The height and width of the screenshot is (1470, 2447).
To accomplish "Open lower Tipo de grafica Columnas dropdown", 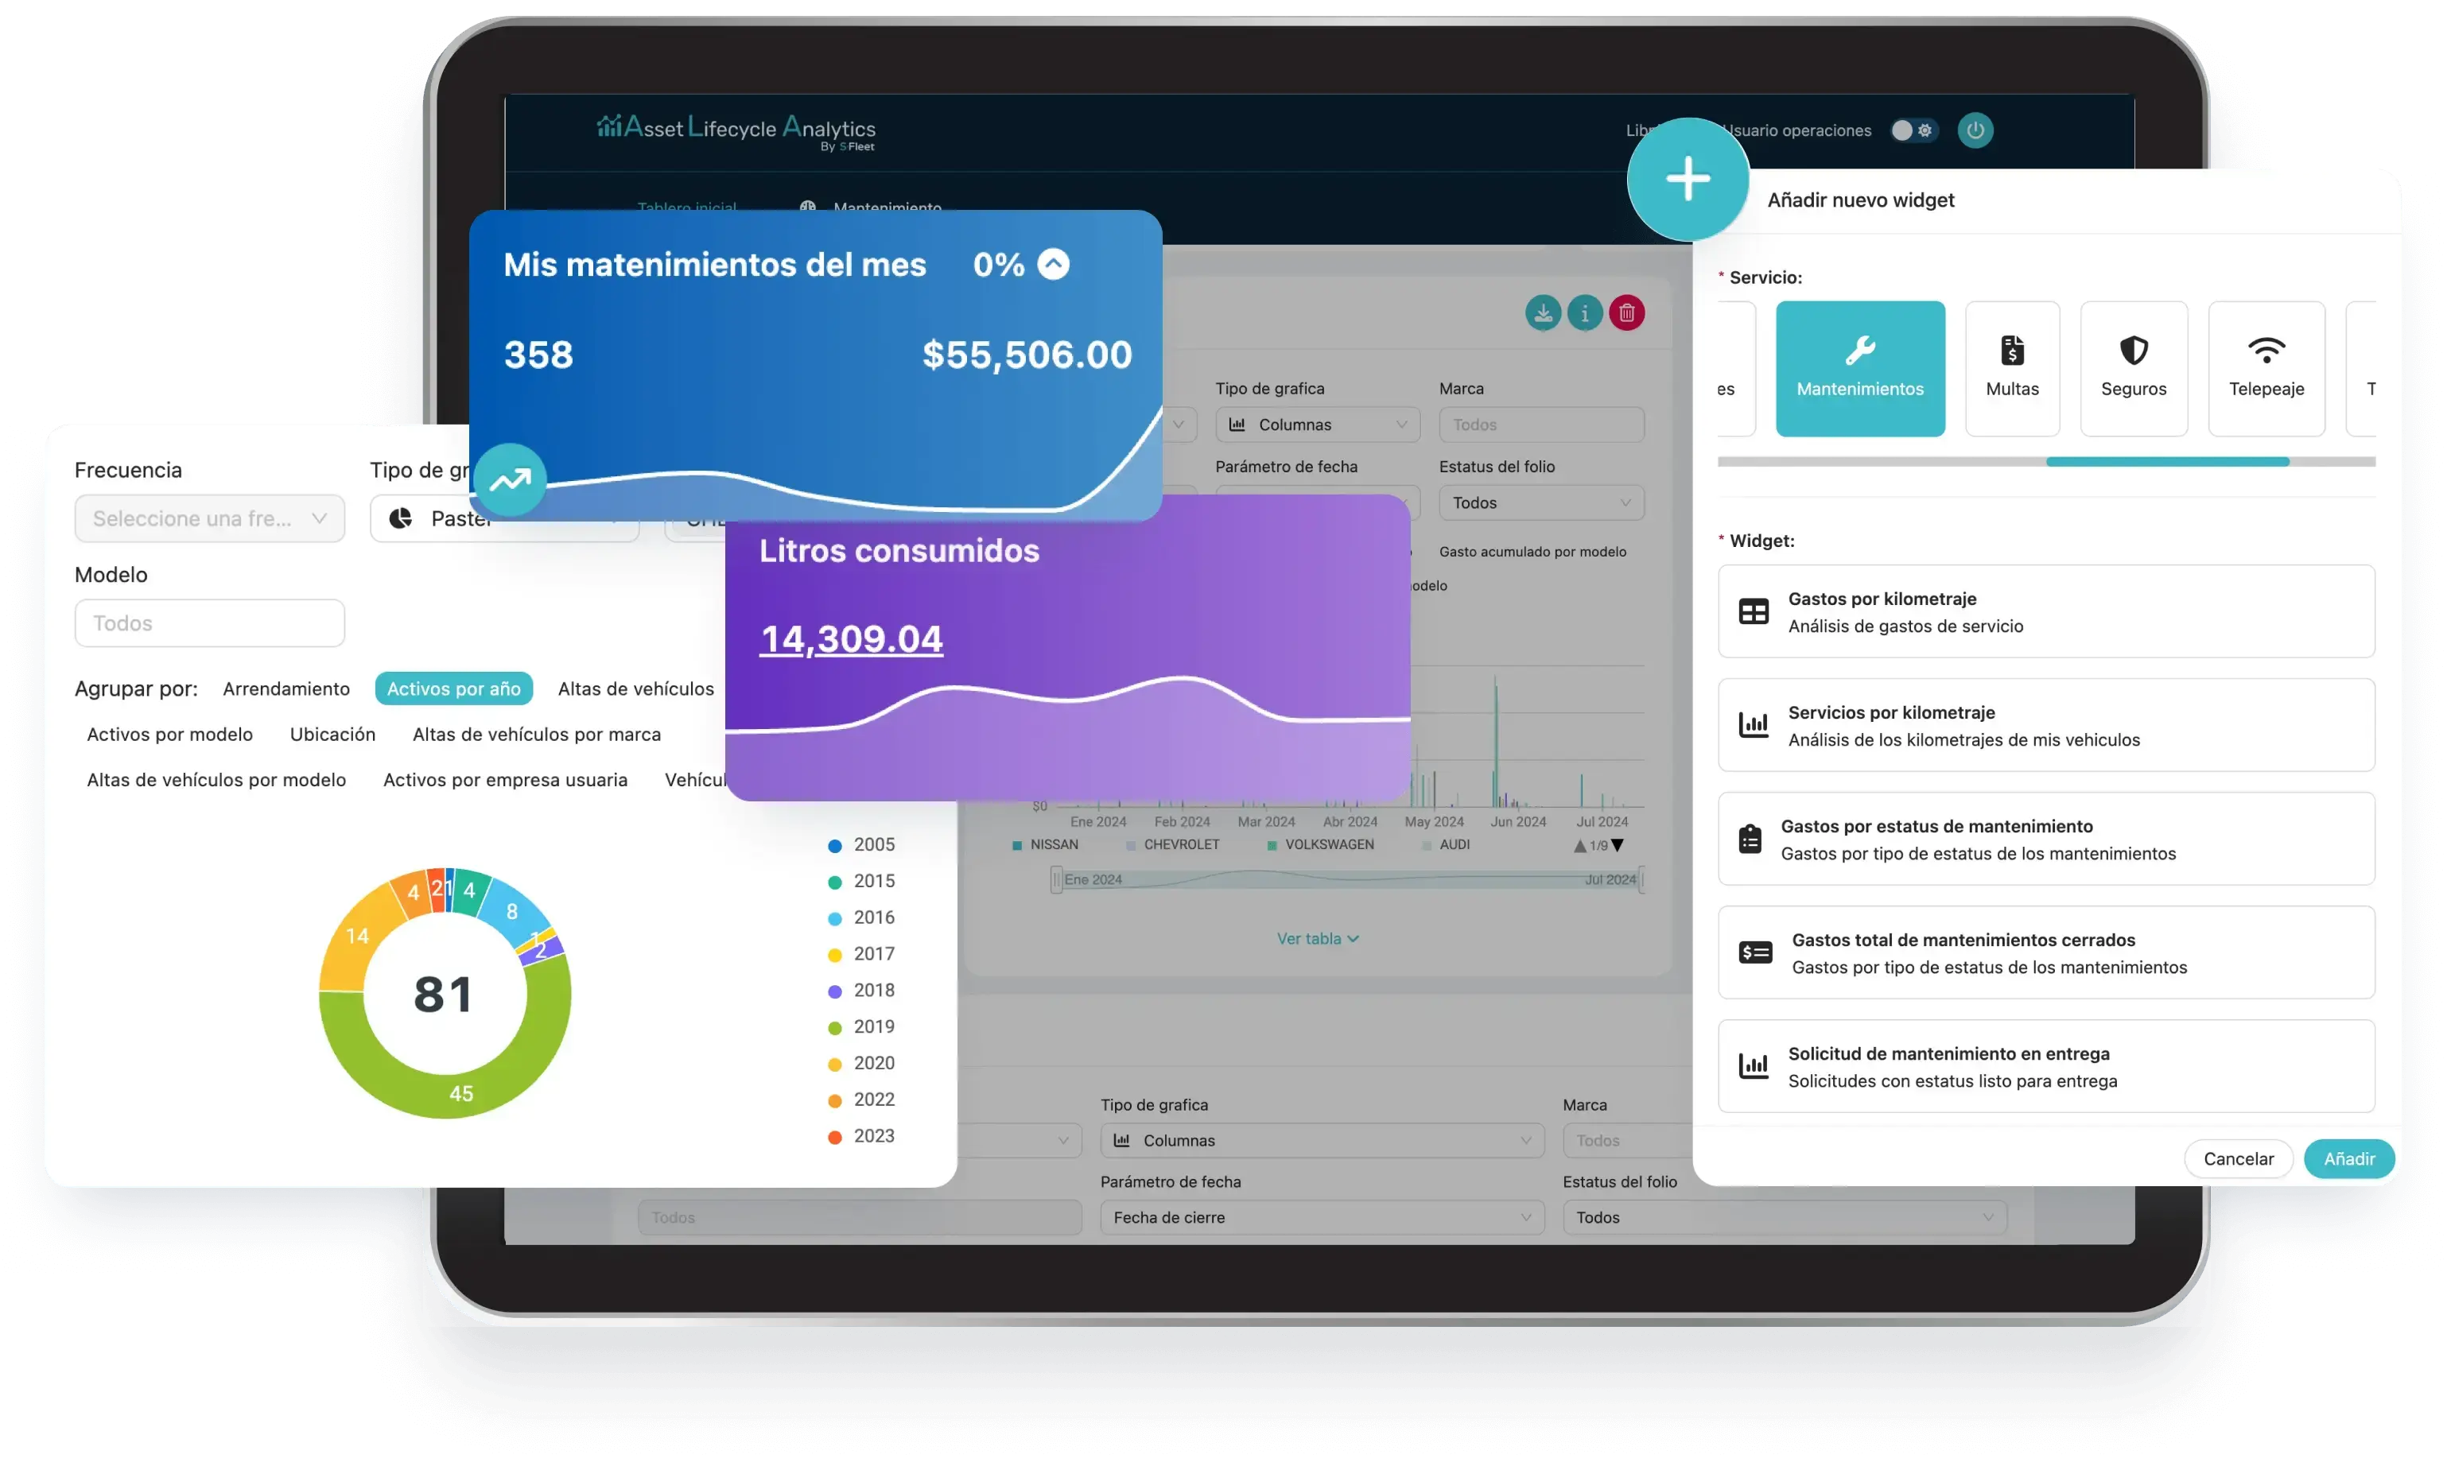I will [1322, 1141].
